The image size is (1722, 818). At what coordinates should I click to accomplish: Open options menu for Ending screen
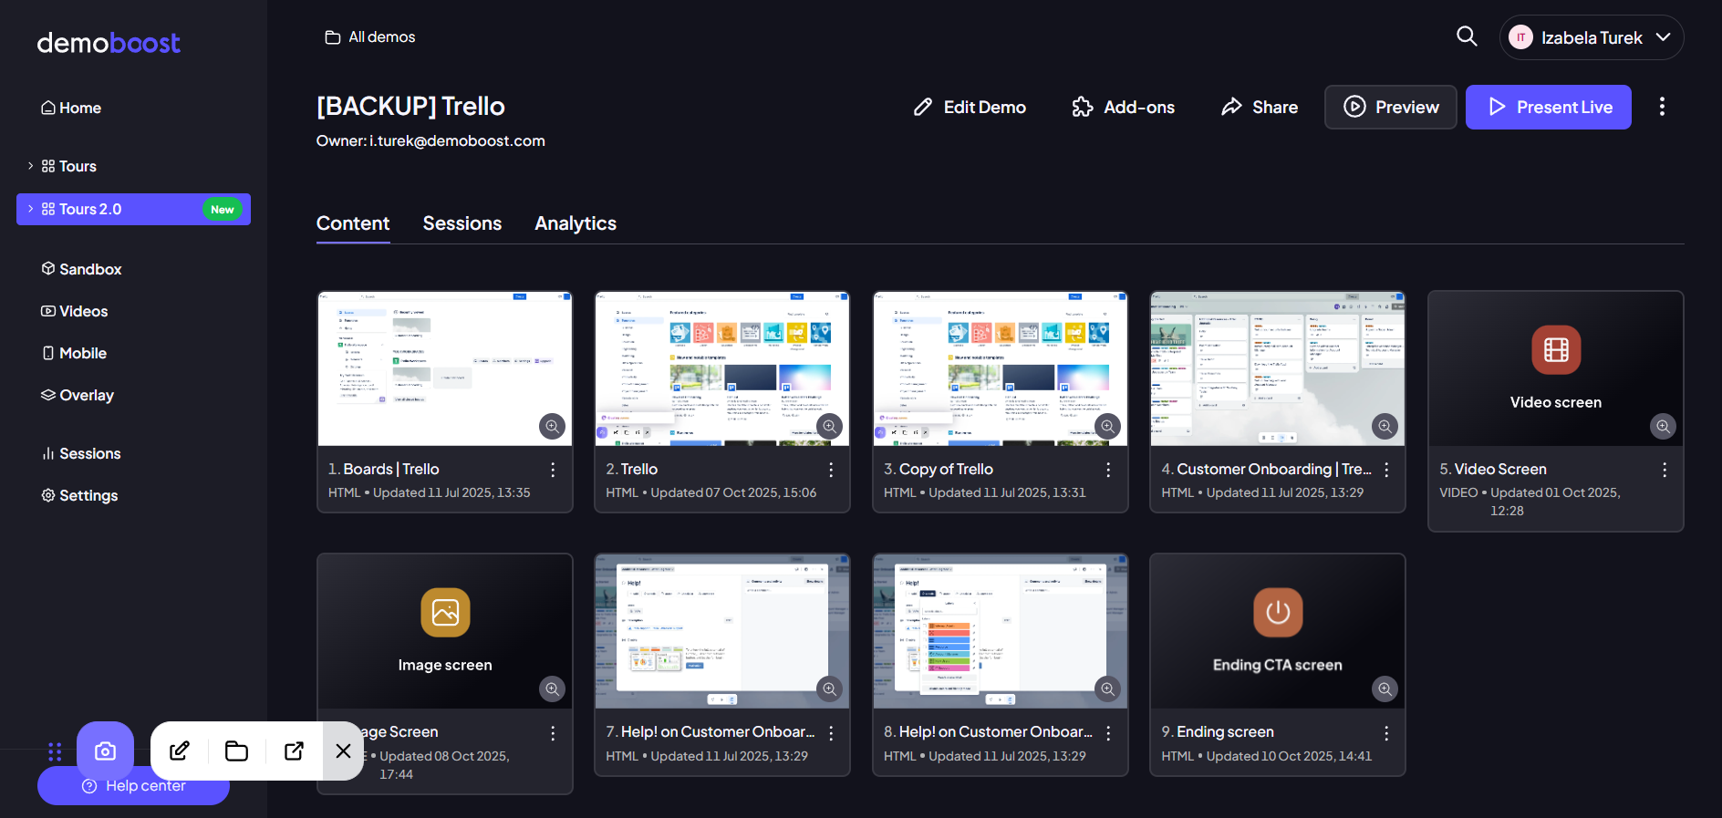point(1386,733)
